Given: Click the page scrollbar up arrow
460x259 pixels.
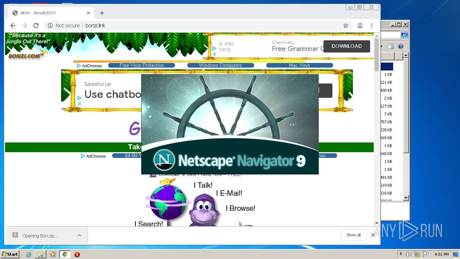Looking at the screenshot, I should tap(377, 36).
